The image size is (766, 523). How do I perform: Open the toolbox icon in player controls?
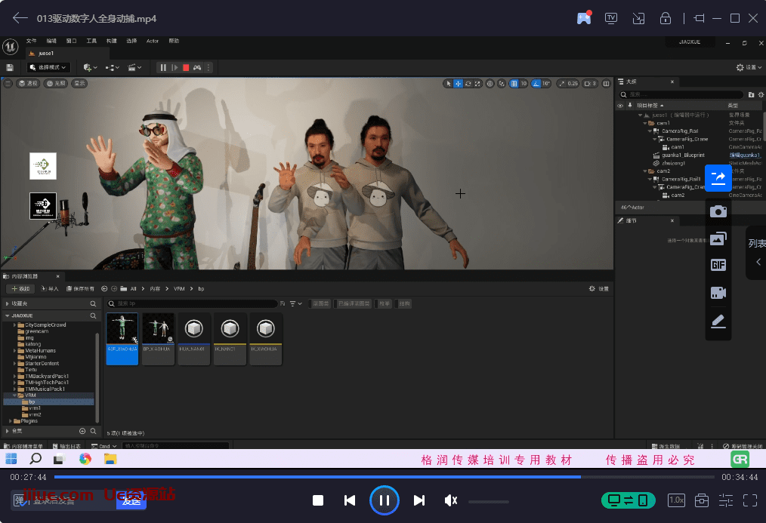coord(702,500)
